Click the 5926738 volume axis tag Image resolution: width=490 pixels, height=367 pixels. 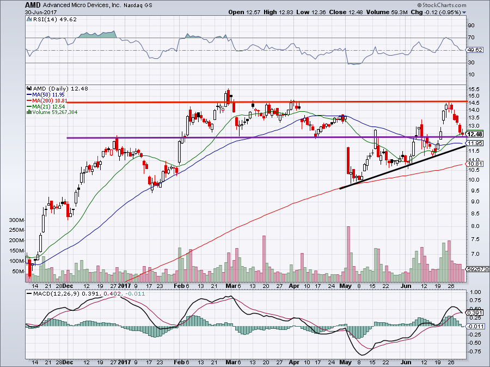click(478, 269)
